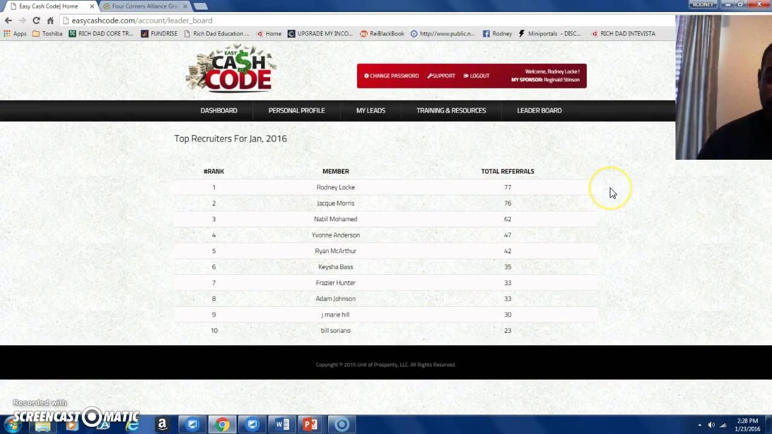Select member name Yvonne Anderson

336,235
